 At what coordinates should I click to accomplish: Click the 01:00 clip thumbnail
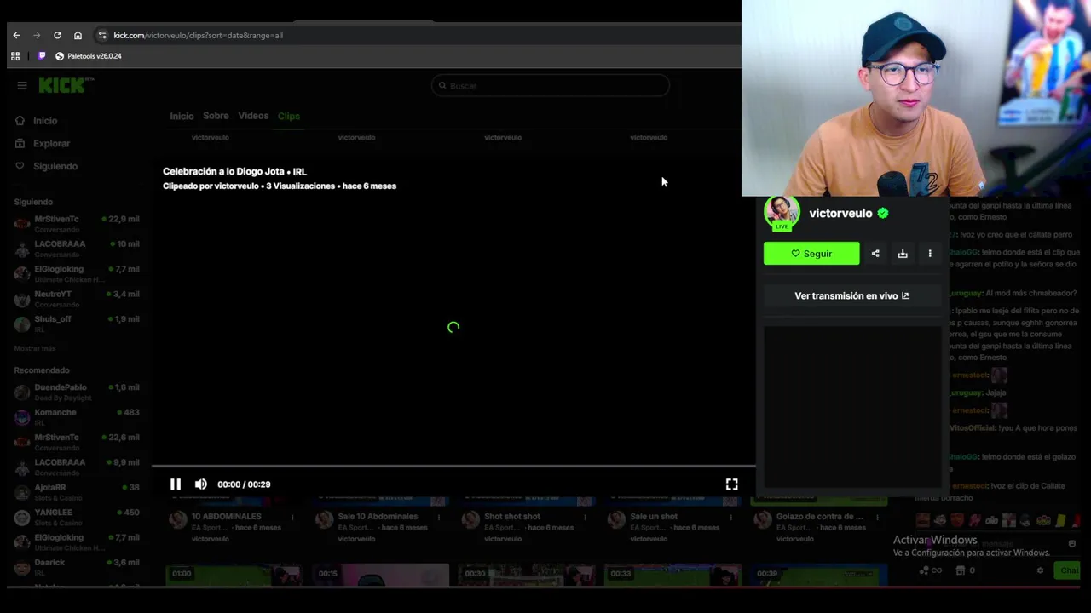point(234,576)
